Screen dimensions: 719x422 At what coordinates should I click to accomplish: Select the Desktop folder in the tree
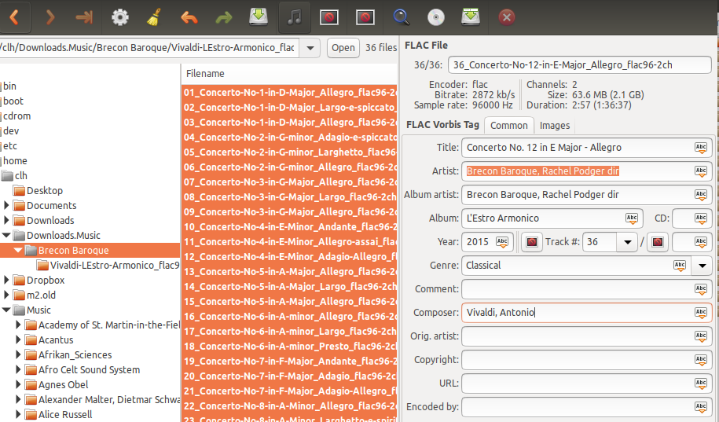(45, 190)
